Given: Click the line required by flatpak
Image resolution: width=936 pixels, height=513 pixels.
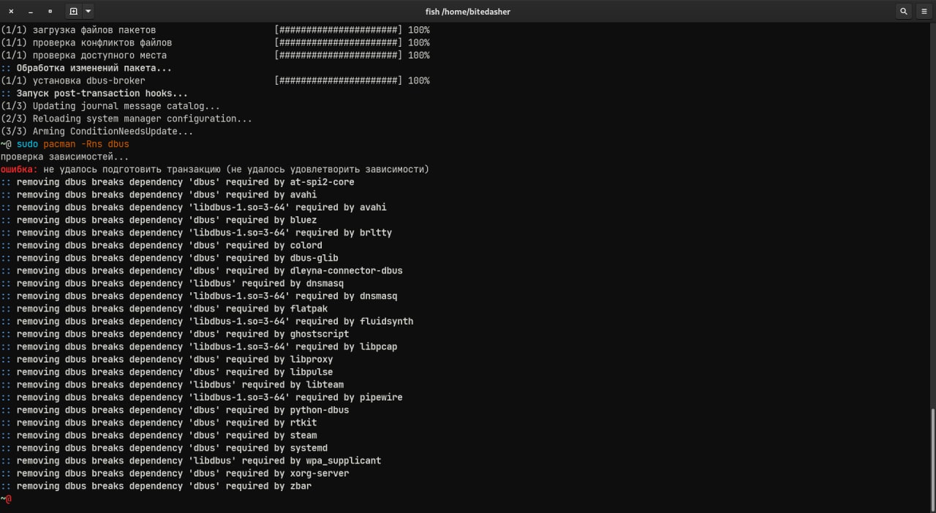Looking at the screenshot, I should [164, 308].
